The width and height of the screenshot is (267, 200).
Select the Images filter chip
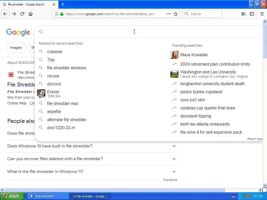16,47
